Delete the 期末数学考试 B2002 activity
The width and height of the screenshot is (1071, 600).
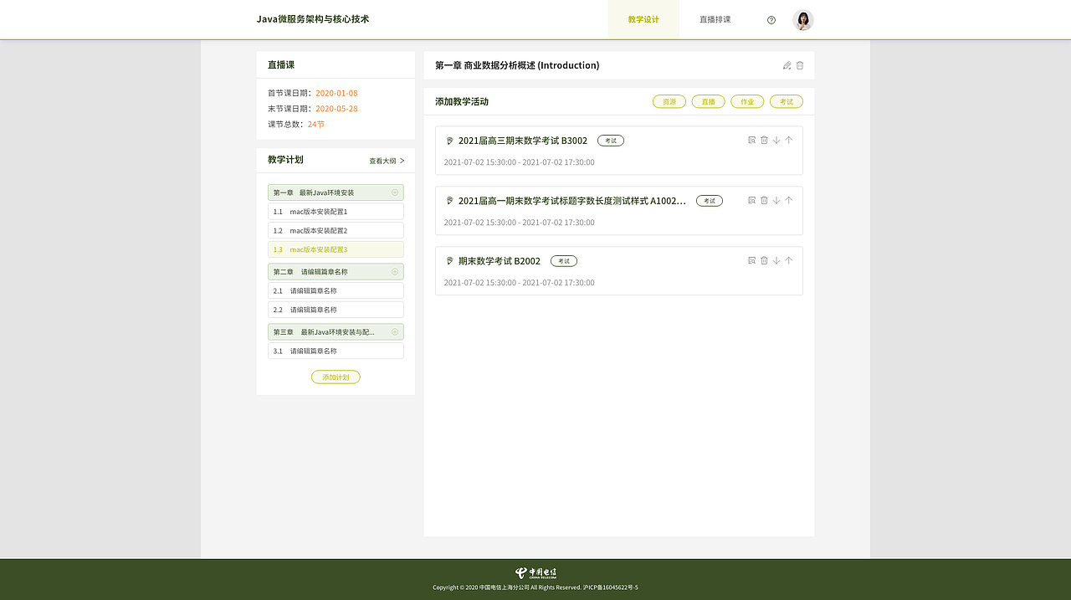coord(764,261)
